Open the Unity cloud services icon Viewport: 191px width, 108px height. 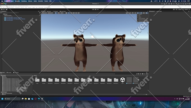click(6, 9)
